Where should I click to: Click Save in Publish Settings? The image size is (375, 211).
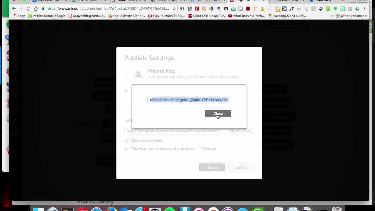212,167
